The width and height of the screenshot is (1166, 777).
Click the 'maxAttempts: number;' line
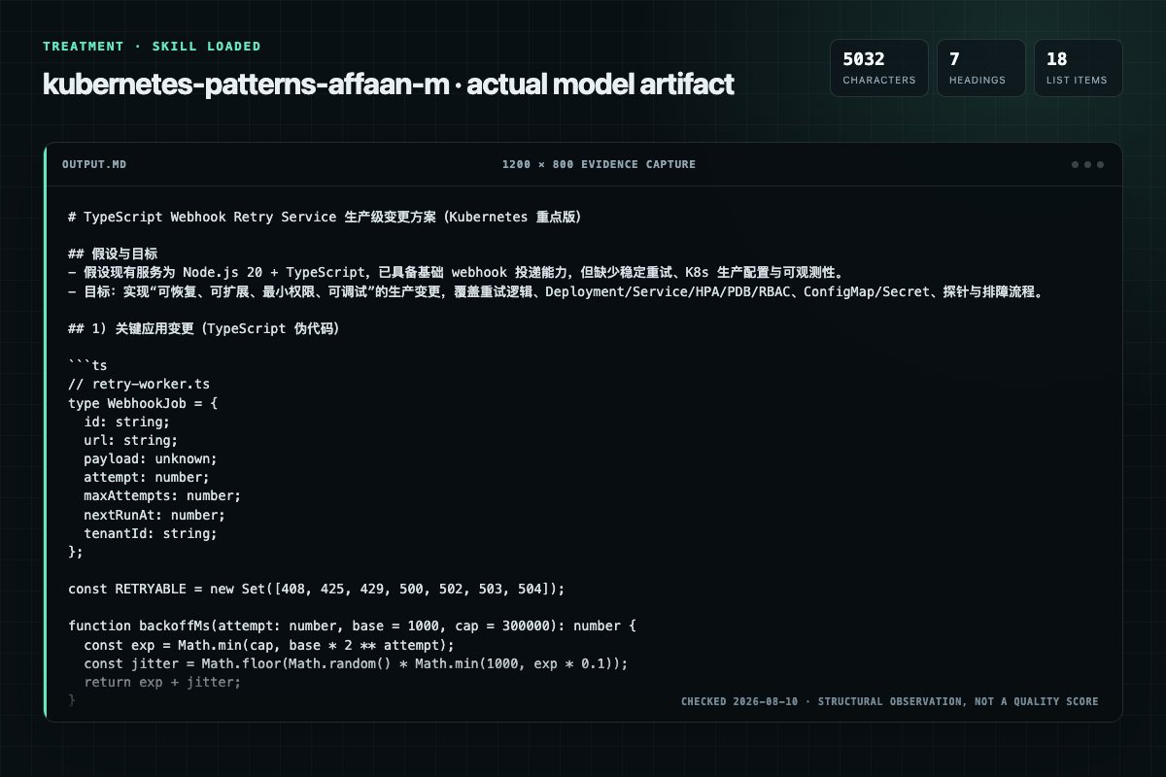tap(162, 495)
